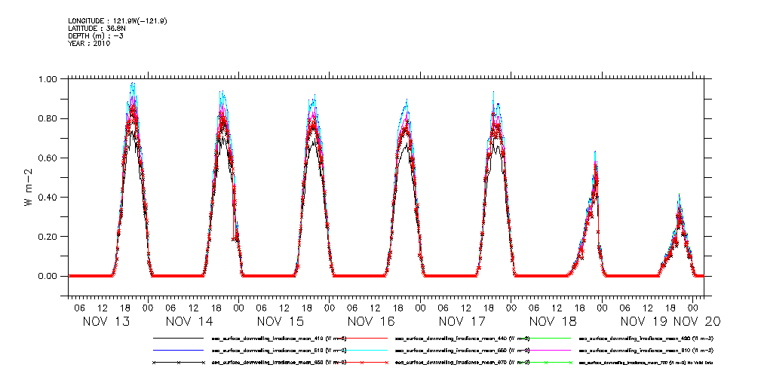Click the irradiance_mean_440 legend label
The image size is (761, 380).
pos(462,338)
